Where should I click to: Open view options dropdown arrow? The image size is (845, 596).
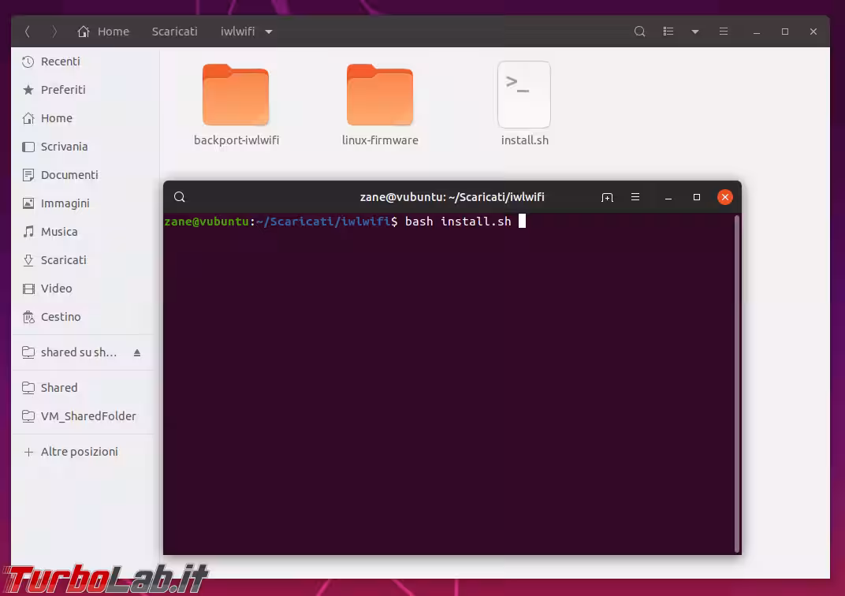pos(694,32)
